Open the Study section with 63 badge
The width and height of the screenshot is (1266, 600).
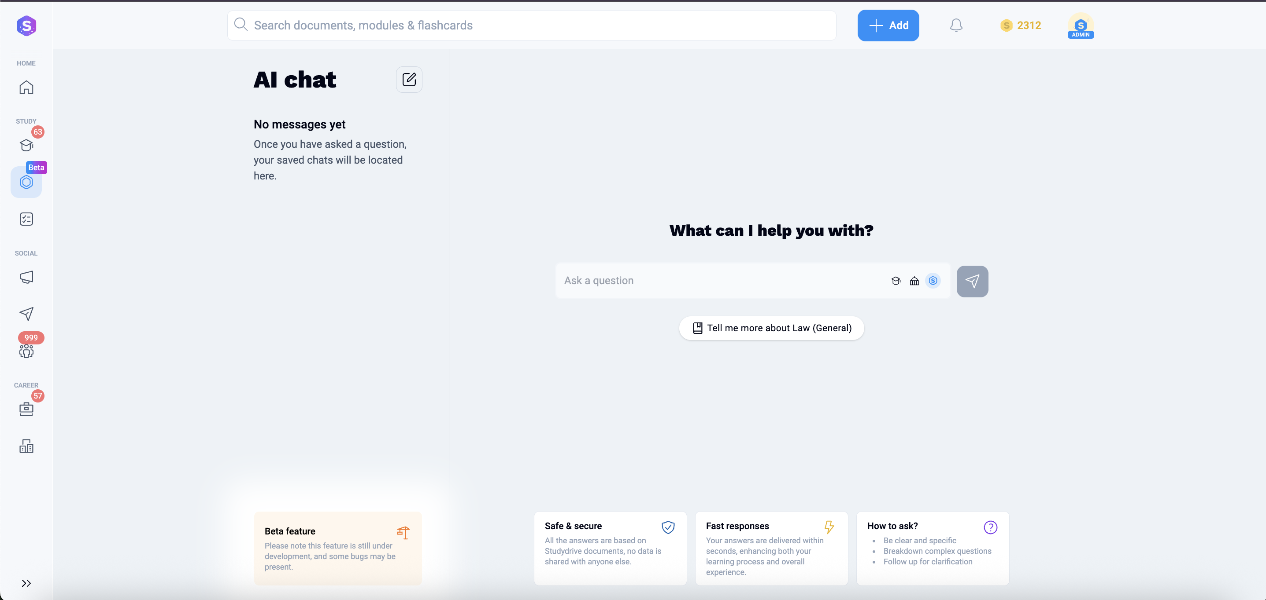[x=26, y=145]
